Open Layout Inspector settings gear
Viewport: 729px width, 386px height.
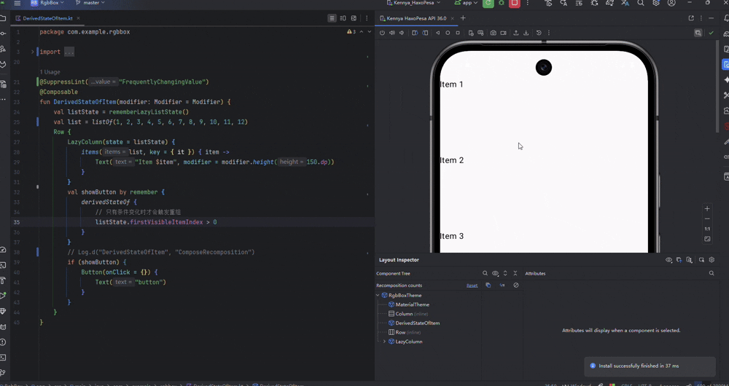point(712,260)
